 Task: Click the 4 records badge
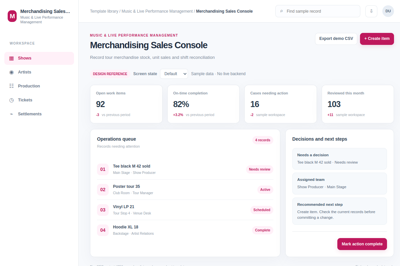point(263,140)
